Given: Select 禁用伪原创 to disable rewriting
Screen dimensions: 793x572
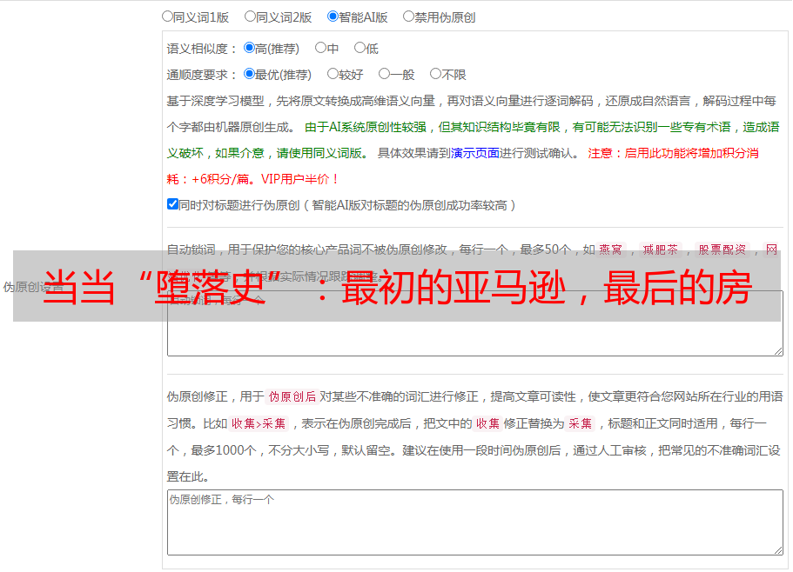Looking at the screenshot, I should pos(408,17).
